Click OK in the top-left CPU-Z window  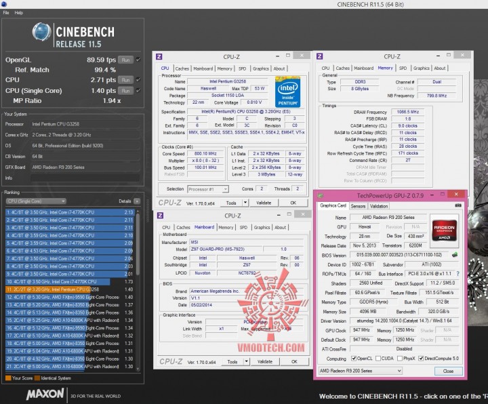pyautogui.click(x=293, y=203)
